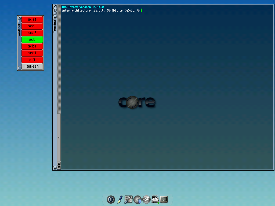
Task: Open the Control Panel dock icon
Action: (x=128, y=200)
